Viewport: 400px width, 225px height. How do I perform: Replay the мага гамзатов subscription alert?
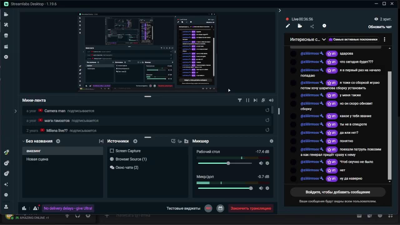pyautogui.click(x=267, y=120)
